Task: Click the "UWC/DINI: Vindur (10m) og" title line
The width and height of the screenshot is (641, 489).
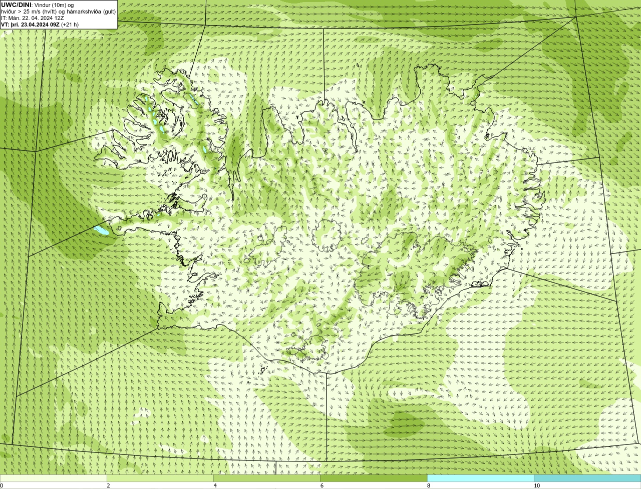Action: [38, 5]
